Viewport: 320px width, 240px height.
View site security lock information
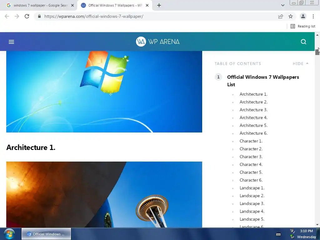39,16
